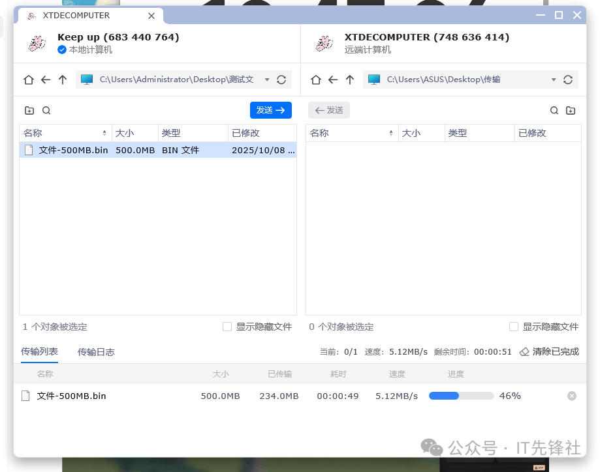Go back in the local panel
Screen dimensions: 600x472
tap(46, 80)
